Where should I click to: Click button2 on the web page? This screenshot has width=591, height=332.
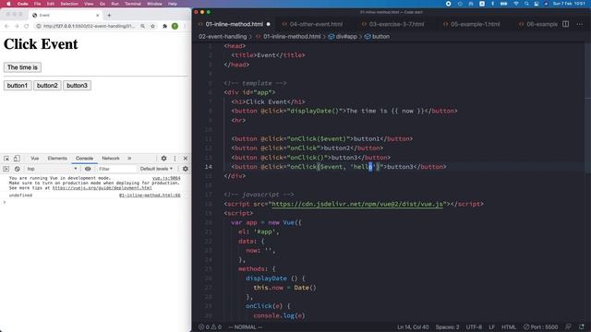click(47, 86)
